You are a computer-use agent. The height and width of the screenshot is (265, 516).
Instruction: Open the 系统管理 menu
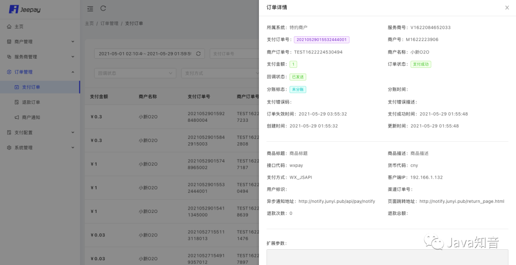[40, 148]
